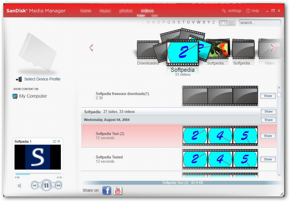Open the home tab

pos(86,11)
